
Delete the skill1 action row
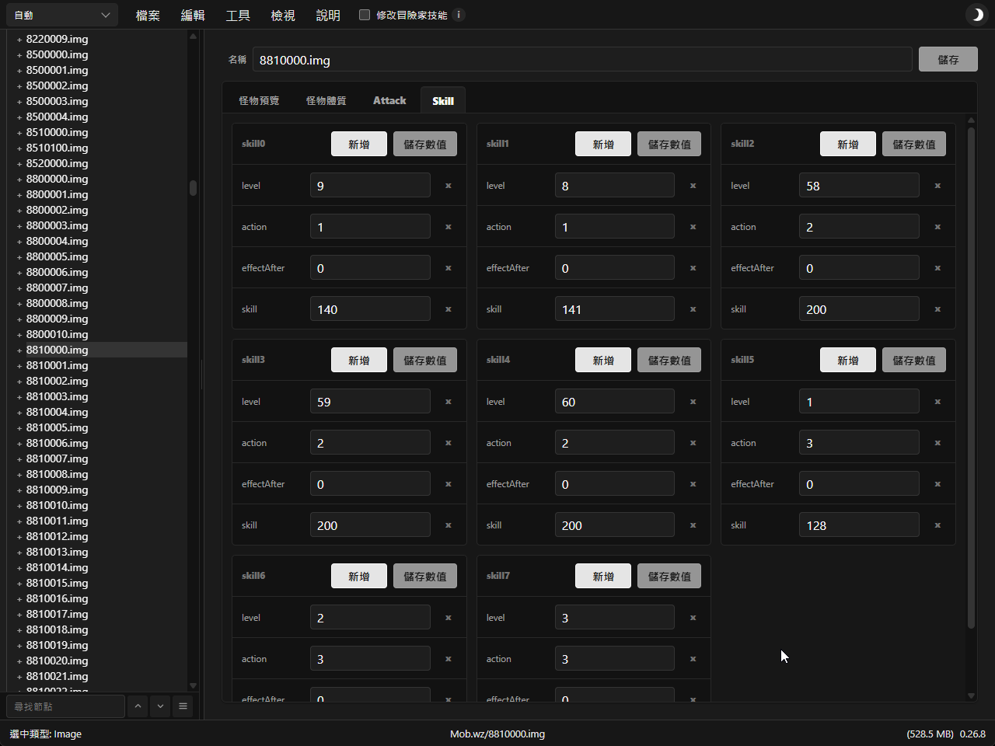[x=693, y=227]
